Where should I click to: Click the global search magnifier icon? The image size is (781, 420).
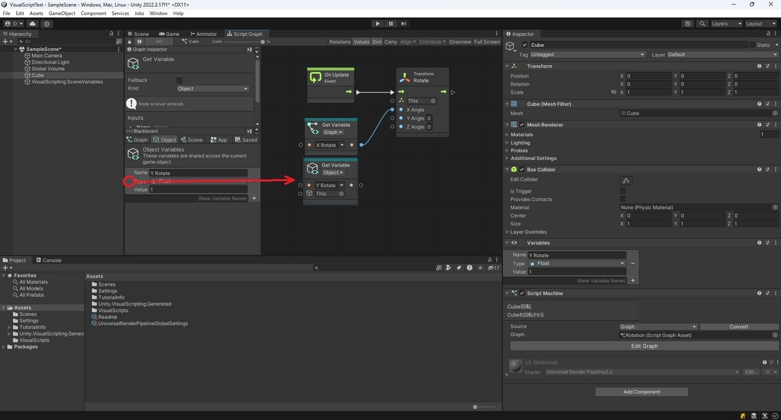(x=702, y=23)
